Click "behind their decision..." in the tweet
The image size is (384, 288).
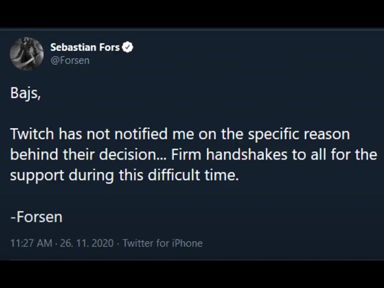[x=88, y=155]
